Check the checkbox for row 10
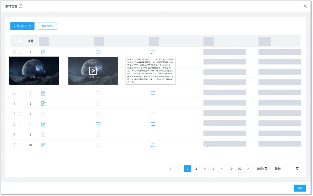 21,145
